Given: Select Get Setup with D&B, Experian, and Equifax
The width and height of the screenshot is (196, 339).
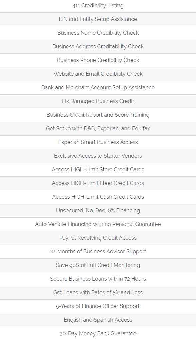Looking at the screenshot, I should click(x=98, y=128).
